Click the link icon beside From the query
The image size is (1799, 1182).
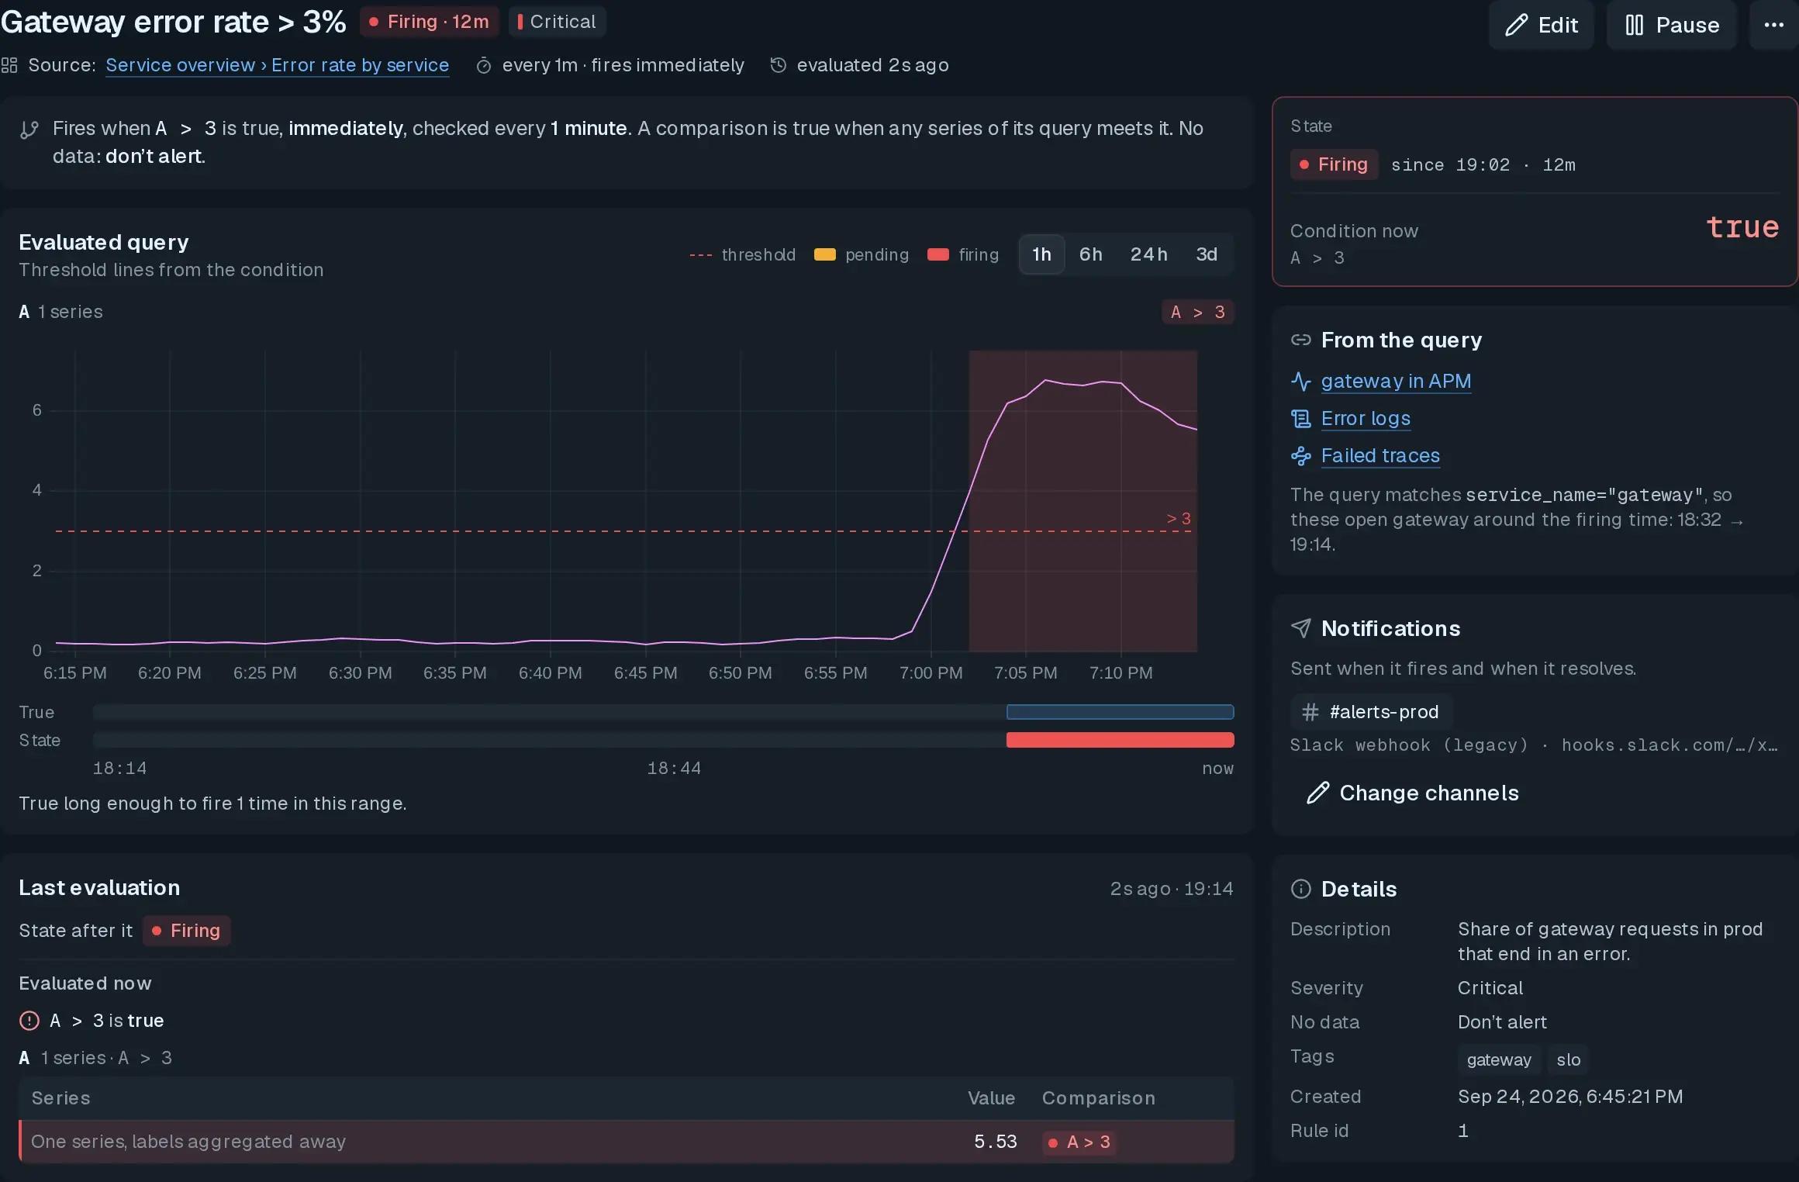1300,340
